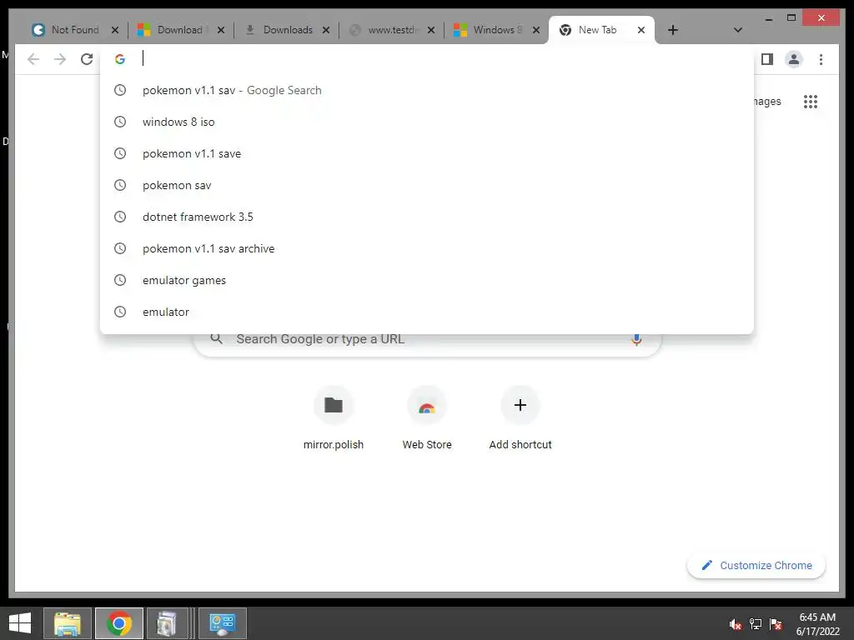Click the browser back arrow
The width and height of the screenshot is (854, 640).
pyautogui.click(x=33, y=59)
